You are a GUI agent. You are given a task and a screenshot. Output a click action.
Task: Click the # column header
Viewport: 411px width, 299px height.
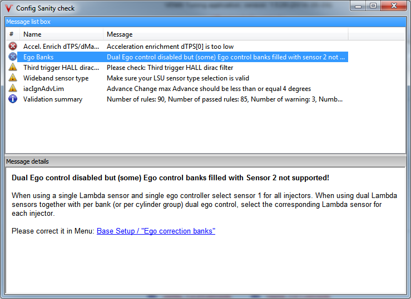coord(13,34)
